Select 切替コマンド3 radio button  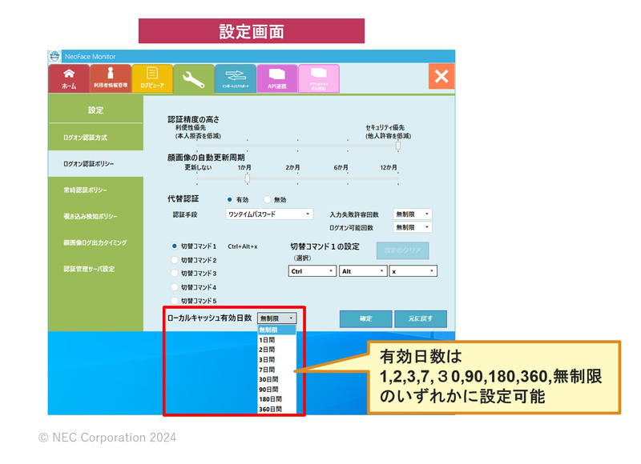tap(175, 274)
